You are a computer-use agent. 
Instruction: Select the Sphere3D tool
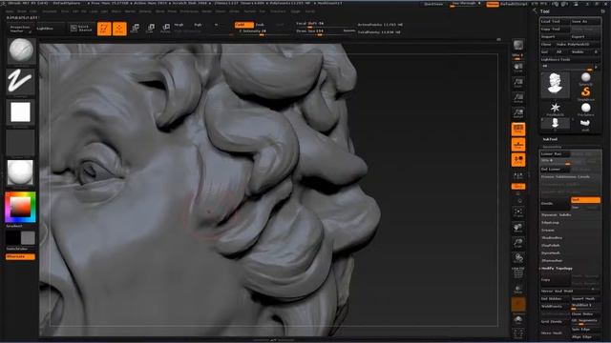(585, 78)
